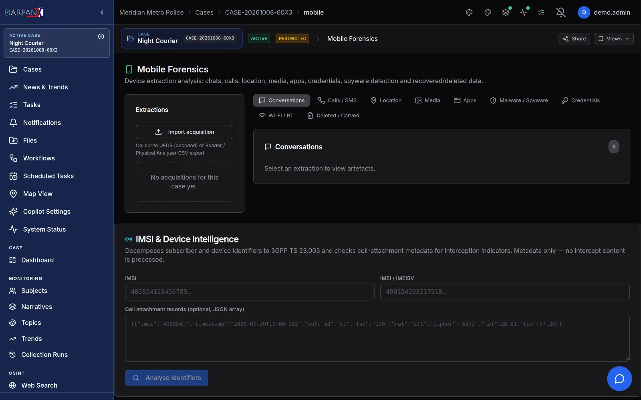Focus the IMEI / IMEISV input field
This screenshot has width=641, height=400.
coord(505,292)
